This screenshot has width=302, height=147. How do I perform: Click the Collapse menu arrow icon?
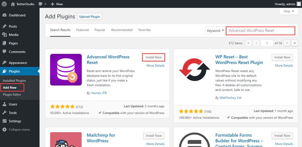(5, 130)
